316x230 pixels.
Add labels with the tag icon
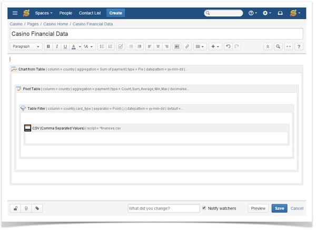[37, 208]
